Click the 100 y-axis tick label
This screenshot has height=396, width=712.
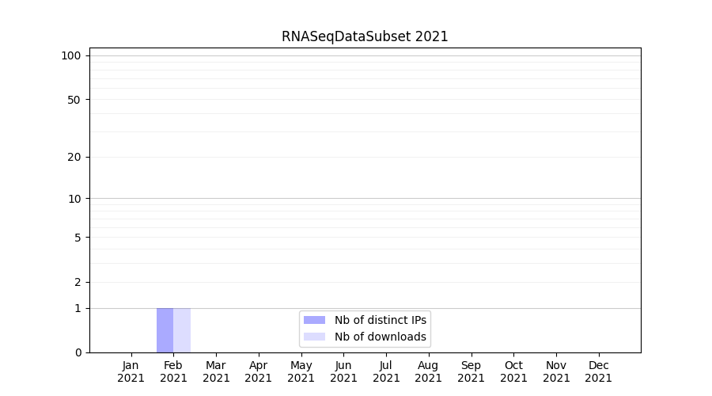71,55
